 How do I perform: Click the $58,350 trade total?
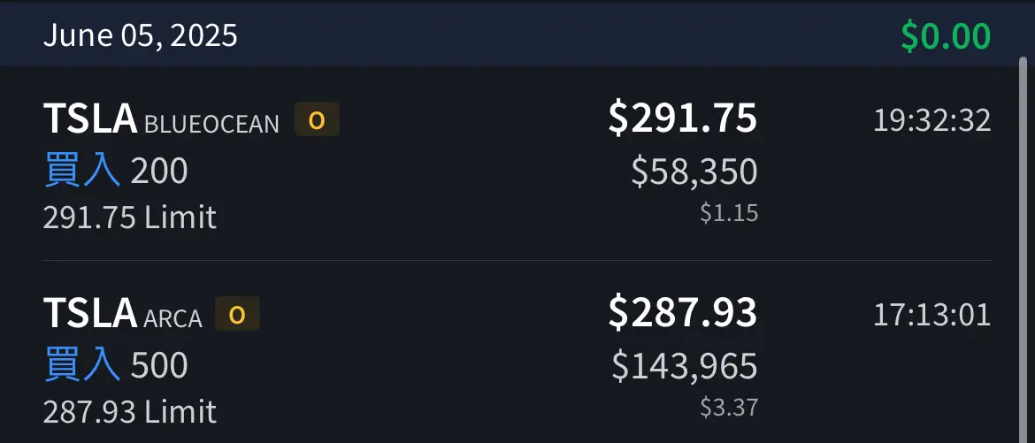tap(694, 172)
